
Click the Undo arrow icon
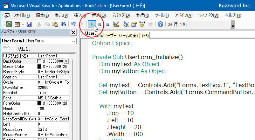[x=73, y=24]
